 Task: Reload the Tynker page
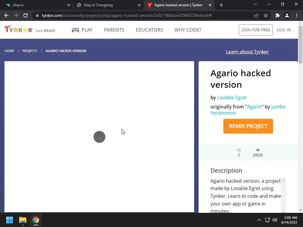point(25,15)
